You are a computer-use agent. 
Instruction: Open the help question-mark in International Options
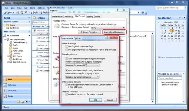pos(107,38)
